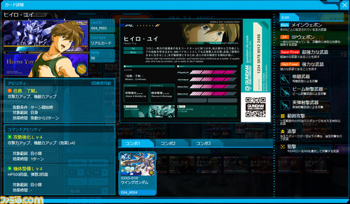Click the Heero Yuy card portrait

[46, 49]
